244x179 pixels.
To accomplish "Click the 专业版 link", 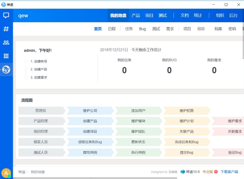I will [208, 172].
